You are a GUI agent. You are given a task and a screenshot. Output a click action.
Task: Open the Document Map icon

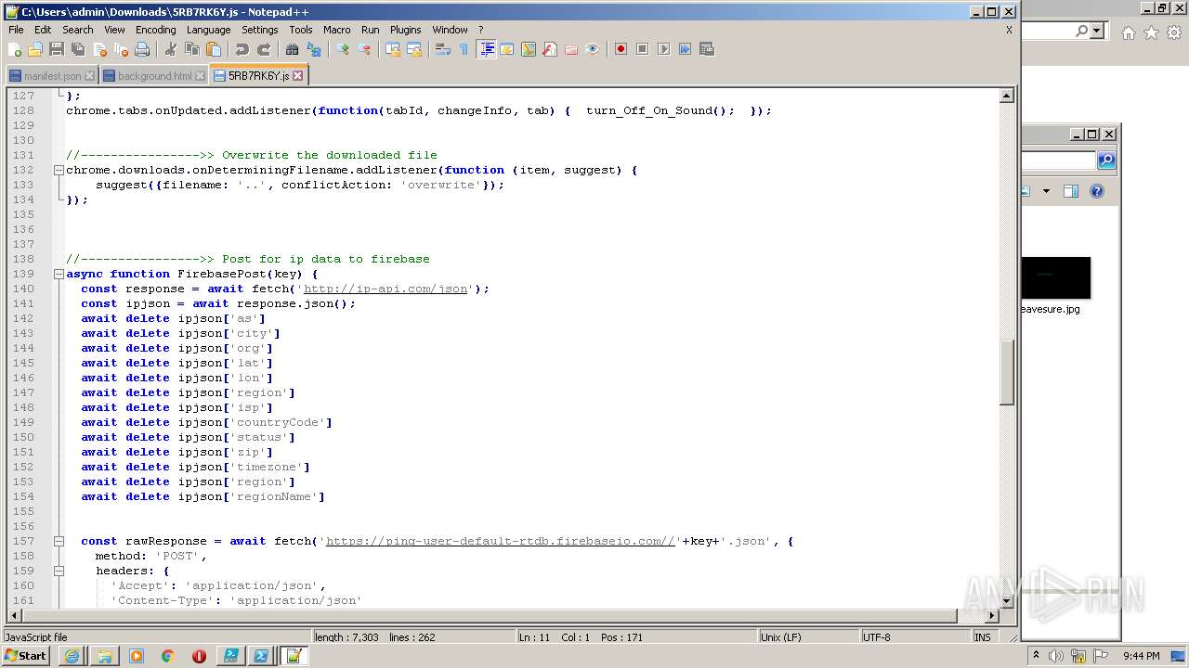click(529, 49)
